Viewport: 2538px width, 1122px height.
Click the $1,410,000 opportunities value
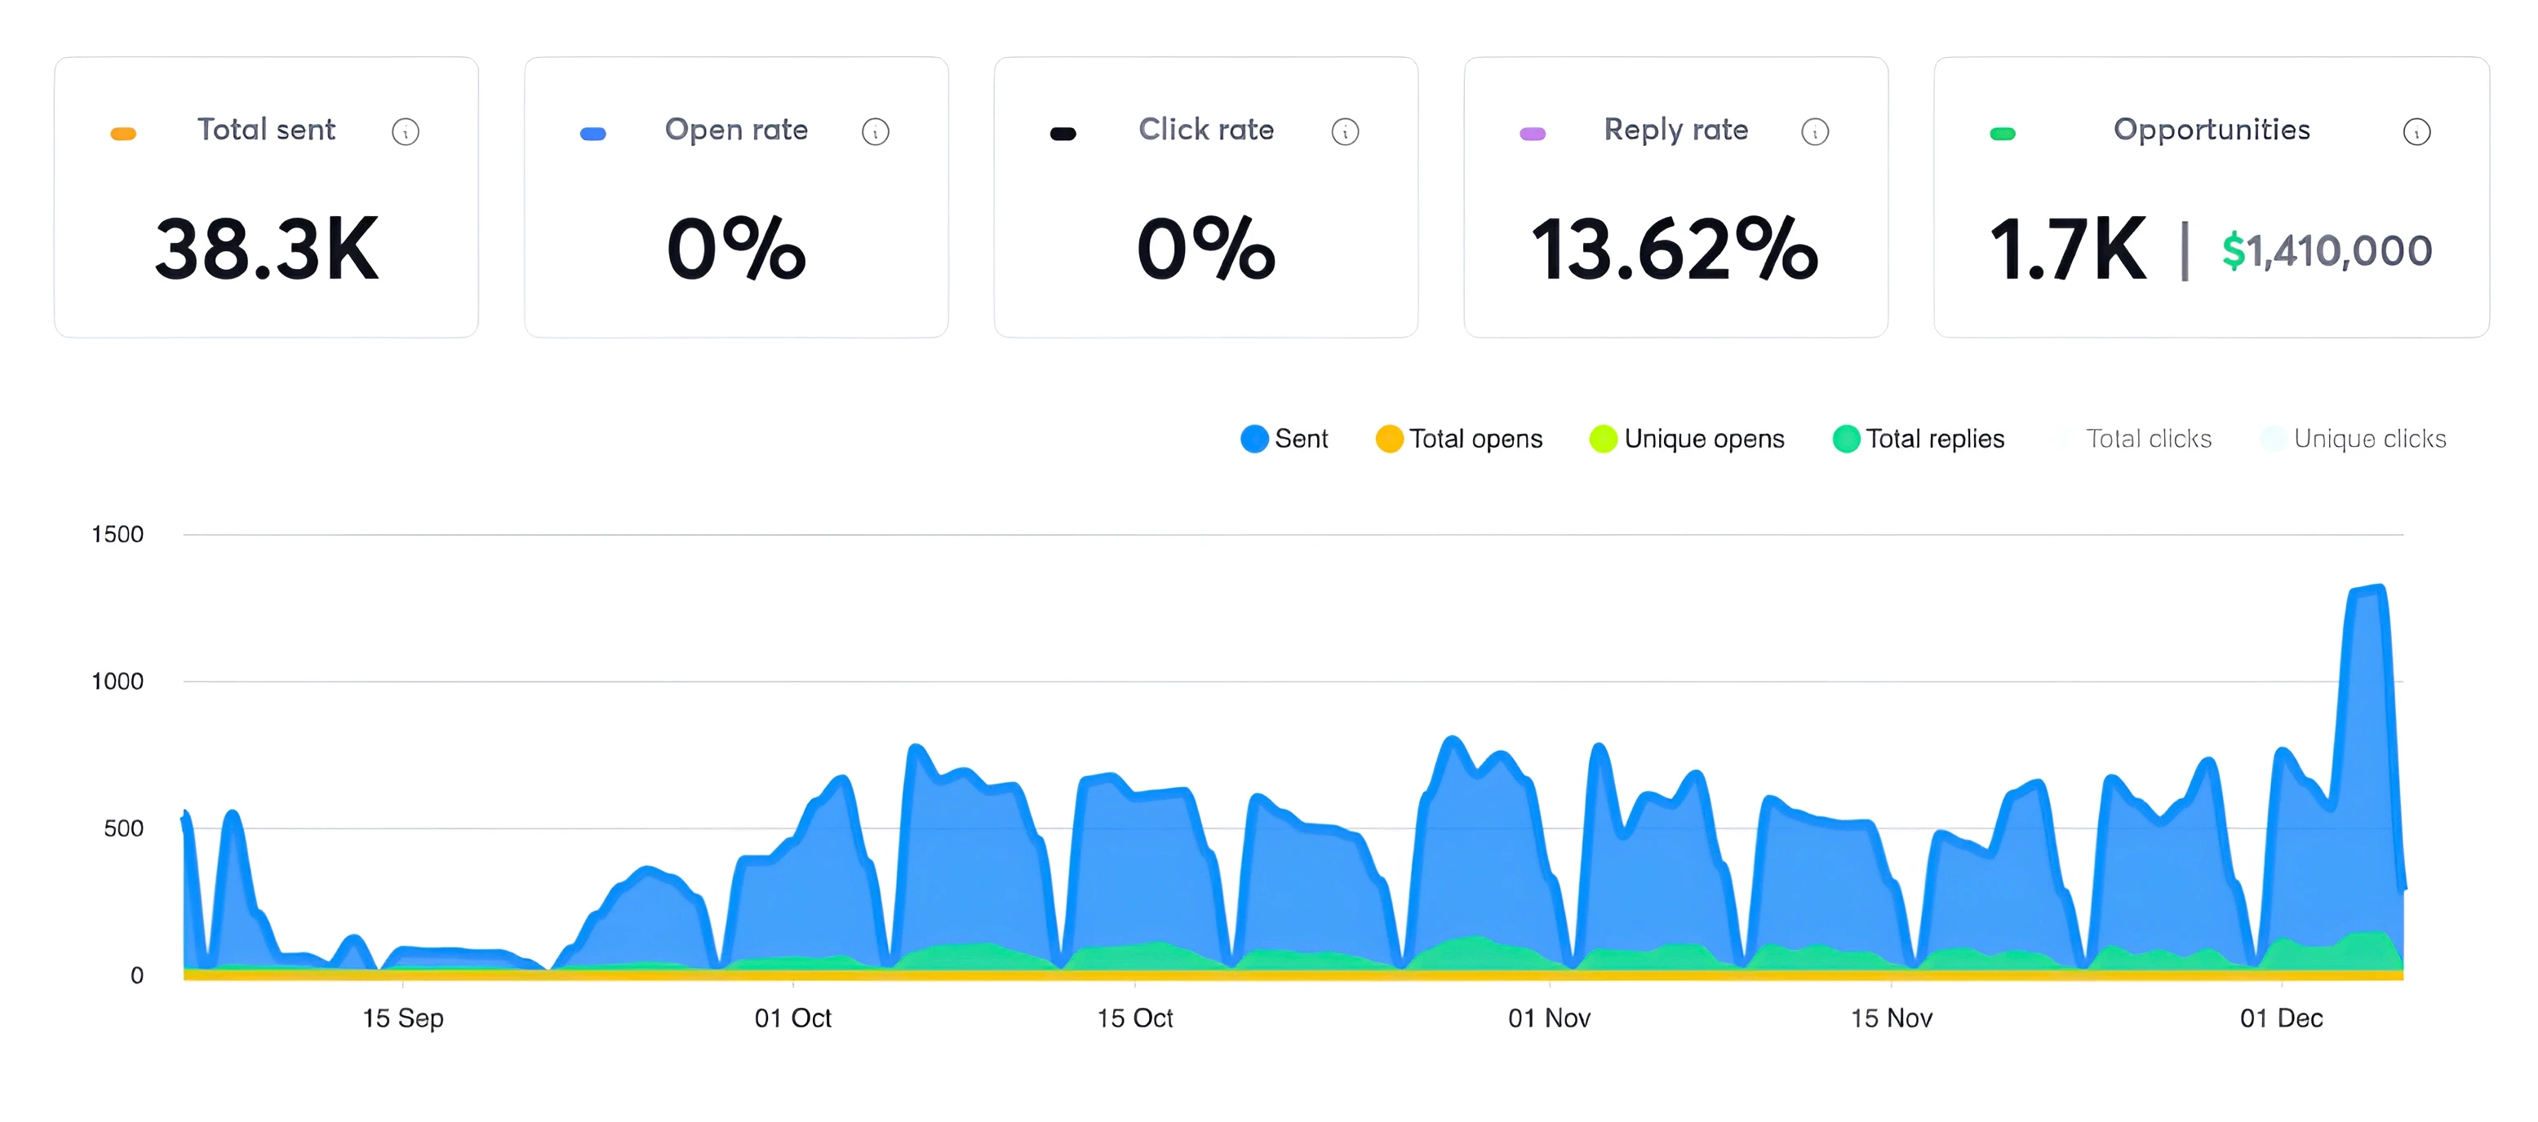[2327, 252]
